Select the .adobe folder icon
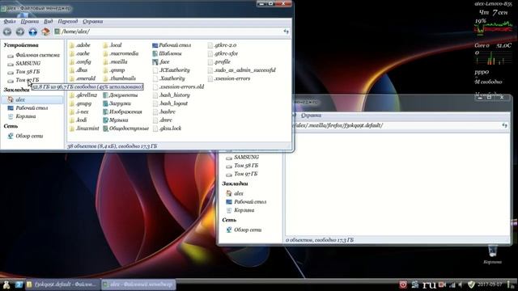518x291 pixels. 72,45
